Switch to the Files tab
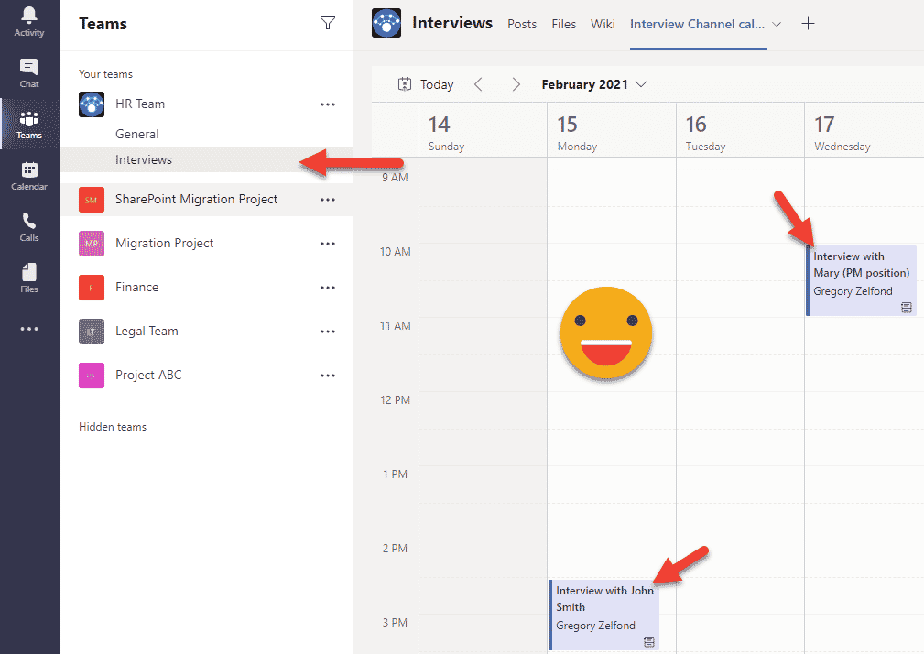 (x=564, y=24)
